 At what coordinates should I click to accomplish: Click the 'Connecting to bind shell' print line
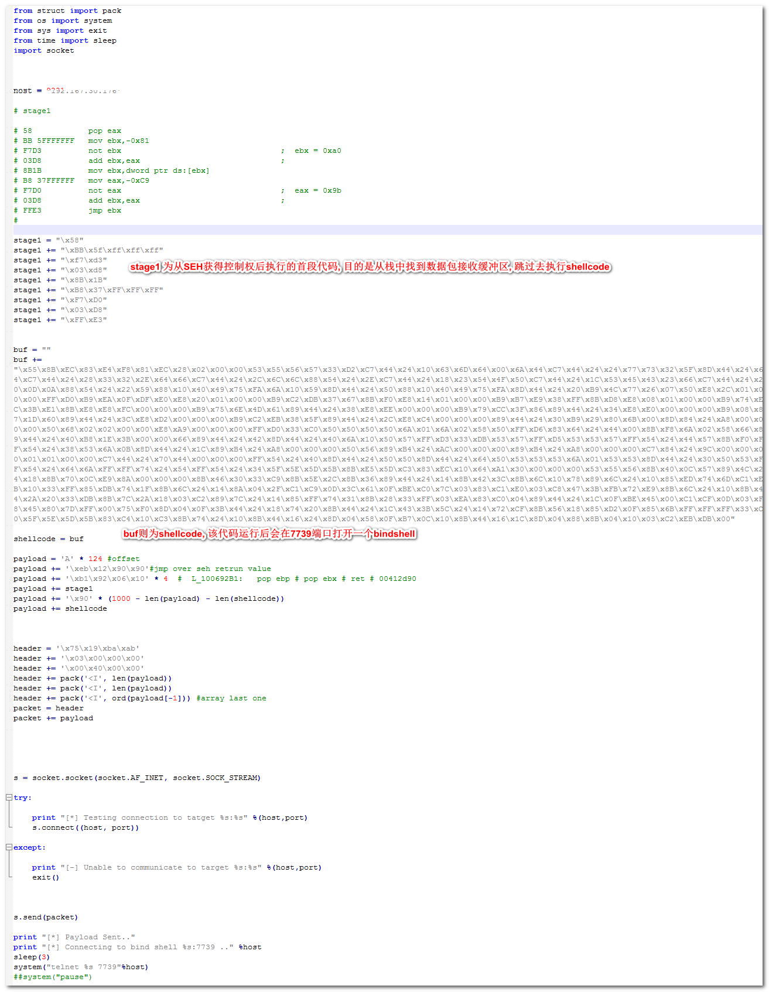tap(138, 947)
